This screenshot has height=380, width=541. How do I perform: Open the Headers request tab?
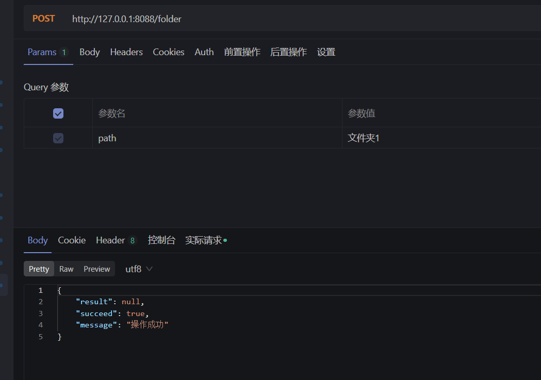coord(126,52)
